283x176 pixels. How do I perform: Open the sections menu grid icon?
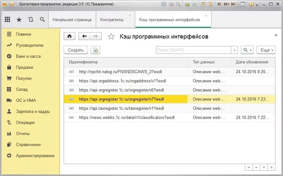coord(7,19)
